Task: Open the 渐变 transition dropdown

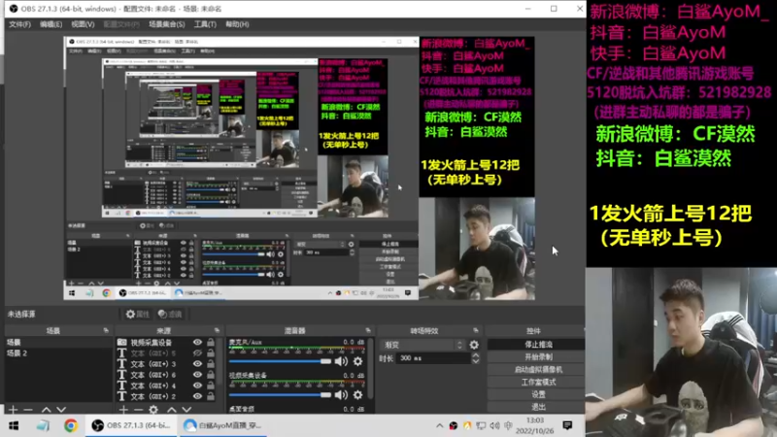Action: [x=422, y=345]
